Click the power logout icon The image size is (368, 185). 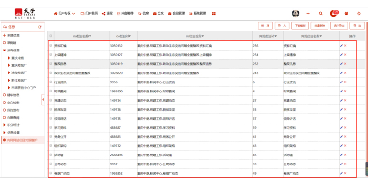pos(359,14)
